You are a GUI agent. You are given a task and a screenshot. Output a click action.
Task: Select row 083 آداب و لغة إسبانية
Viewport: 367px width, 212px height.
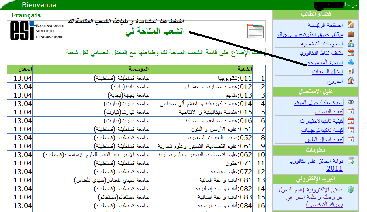136,197
